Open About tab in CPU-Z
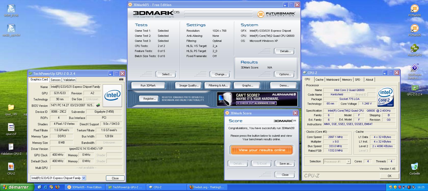The image size is (428, 191). coord(369,80)
